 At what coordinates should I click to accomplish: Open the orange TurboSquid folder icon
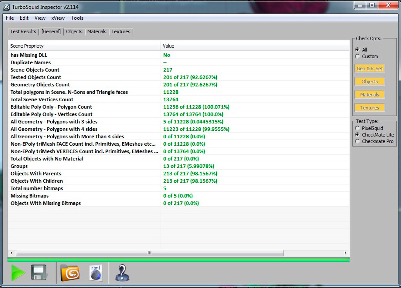[x=70, y=273]
